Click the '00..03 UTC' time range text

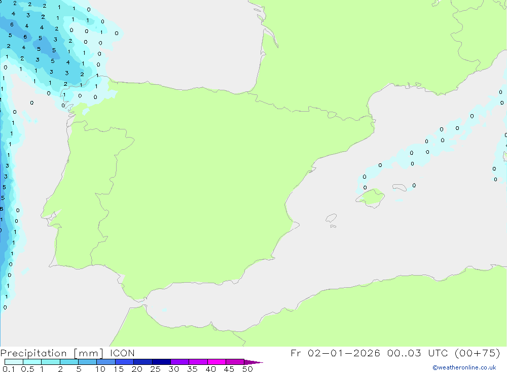coord(418,353)
